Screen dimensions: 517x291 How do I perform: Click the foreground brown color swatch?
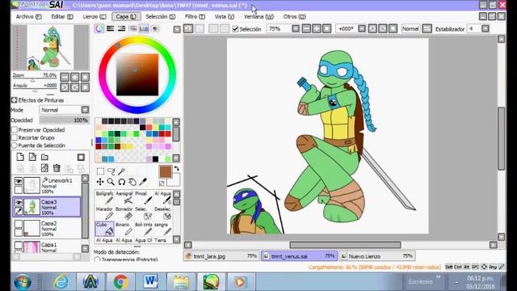[x=165, y=171]
